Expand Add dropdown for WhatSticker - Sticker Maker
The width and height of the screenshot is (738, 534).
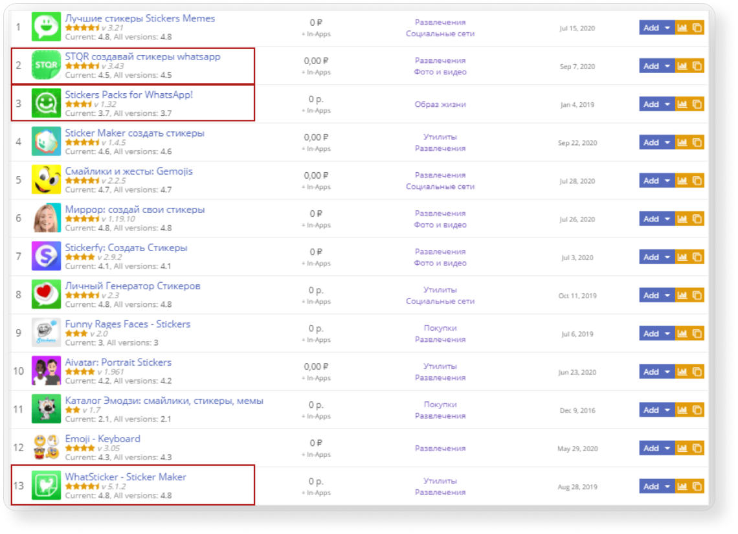667,486
